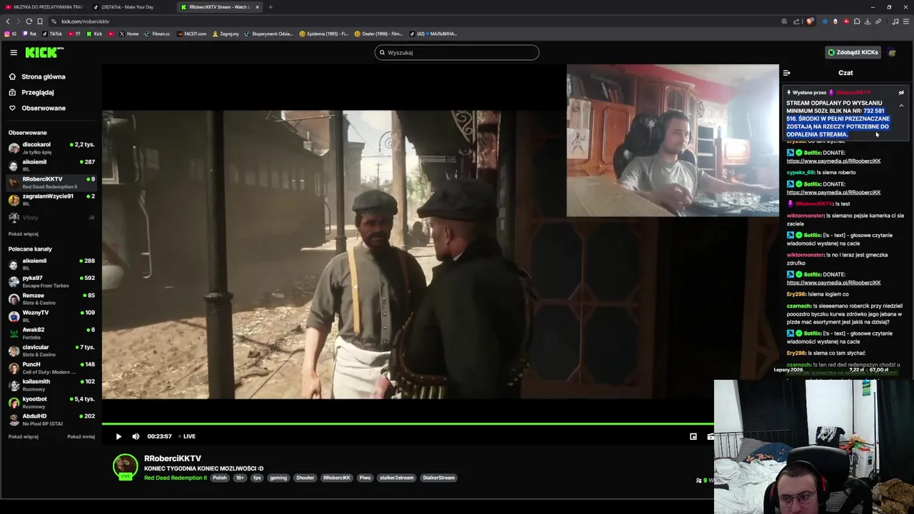Image resolution: width=914 pixels, height=514 pixels.
Task: Open browser downloads icon
Action: 868,21
